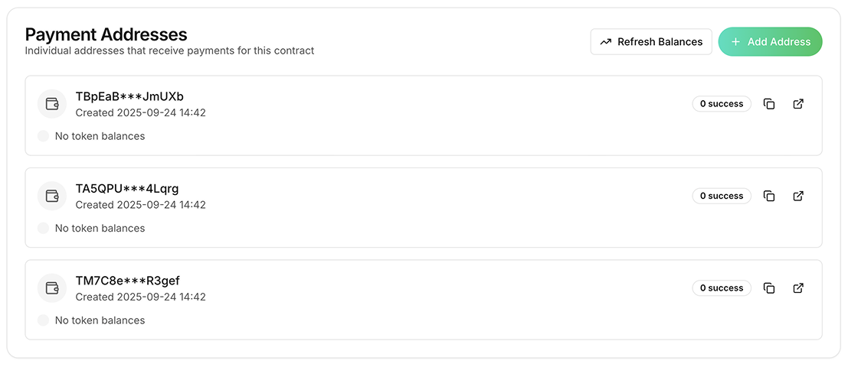Click the wallet icon for TA5QPU***4Lqrg
Screen dimensions: 848x367
pyautogui.click(x=52, y=196)
